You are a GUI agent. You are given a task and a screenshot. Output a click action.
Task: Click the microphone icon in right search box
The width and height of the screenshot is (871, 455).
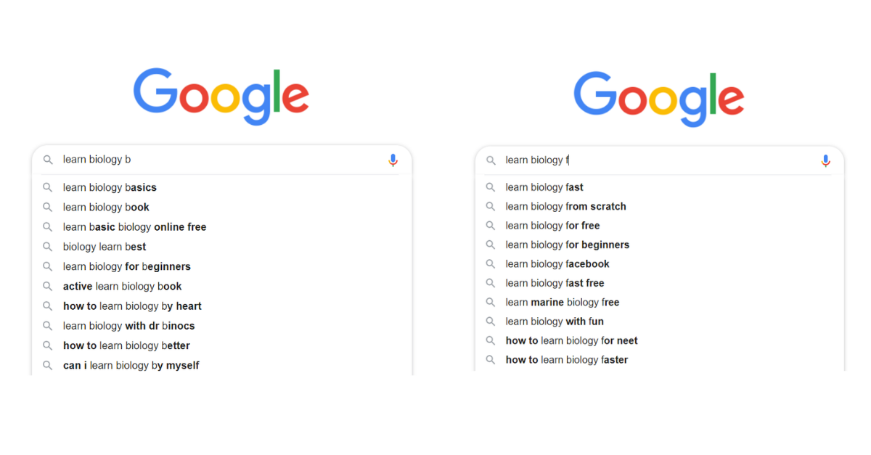tap(825, 160)
